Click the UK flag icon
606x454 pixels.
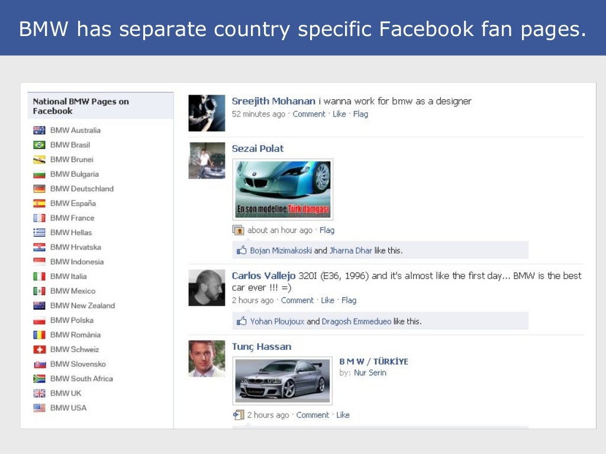click(39, 393)
